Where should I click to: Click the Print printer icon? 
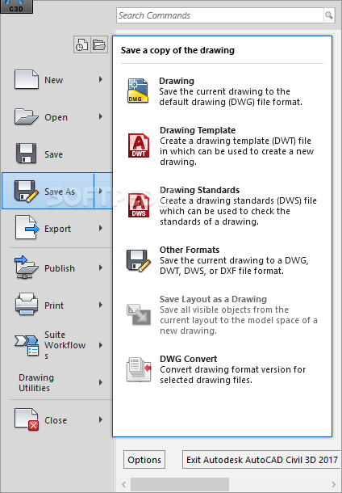(x=27, y=305)
